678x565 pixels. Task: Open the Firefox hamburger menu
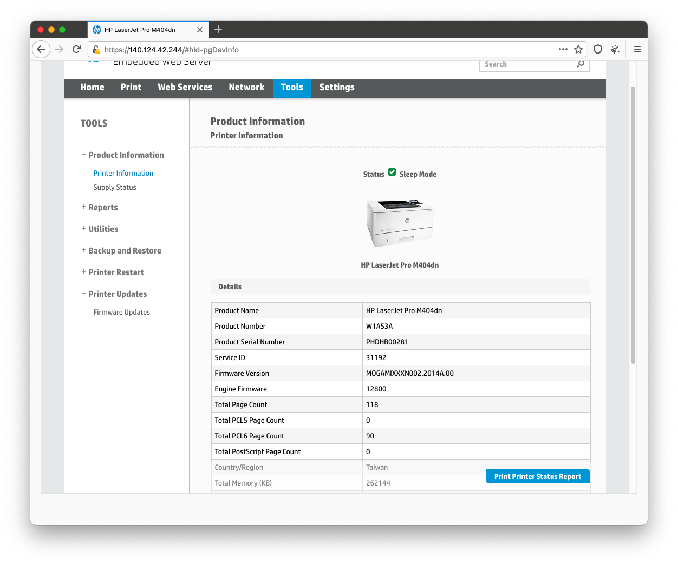tap(637, 49)
